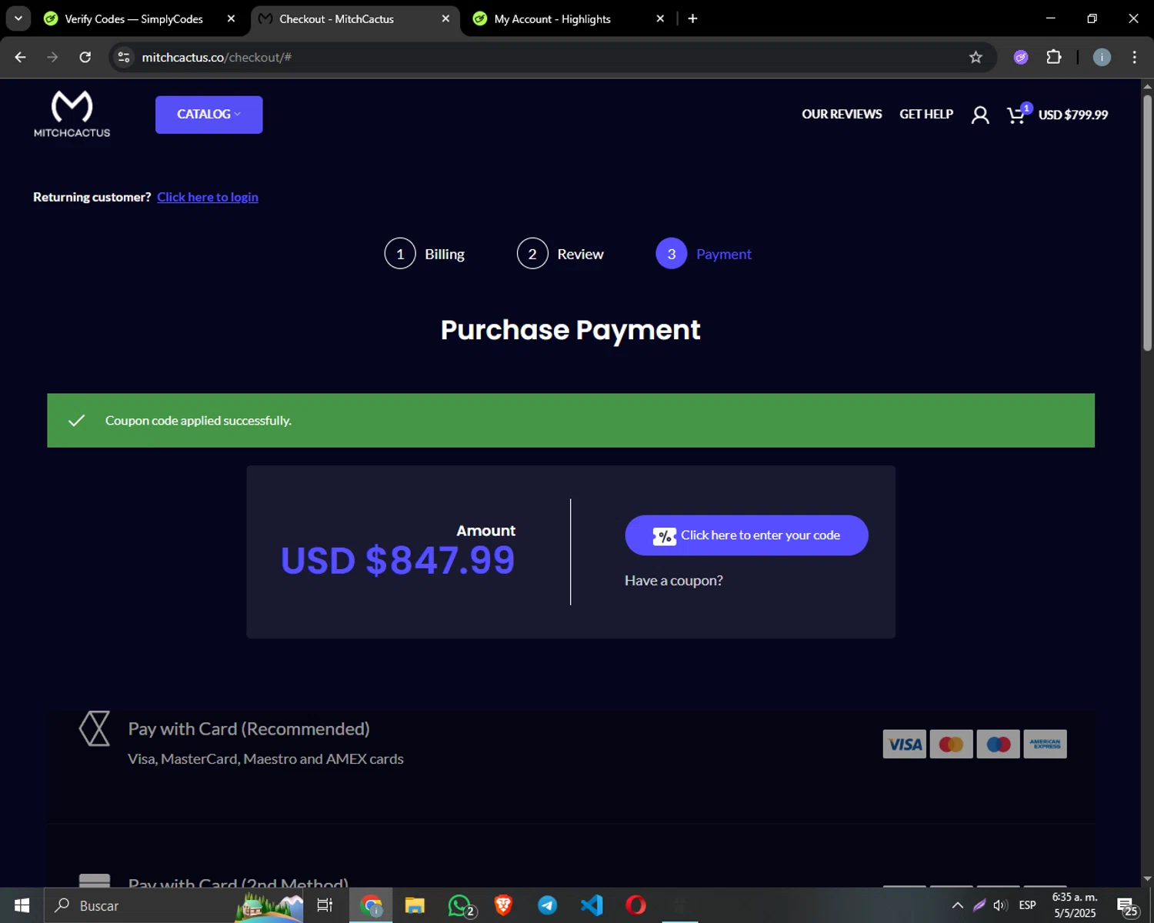Follow the 'Click here to login' link

(208, 197)
